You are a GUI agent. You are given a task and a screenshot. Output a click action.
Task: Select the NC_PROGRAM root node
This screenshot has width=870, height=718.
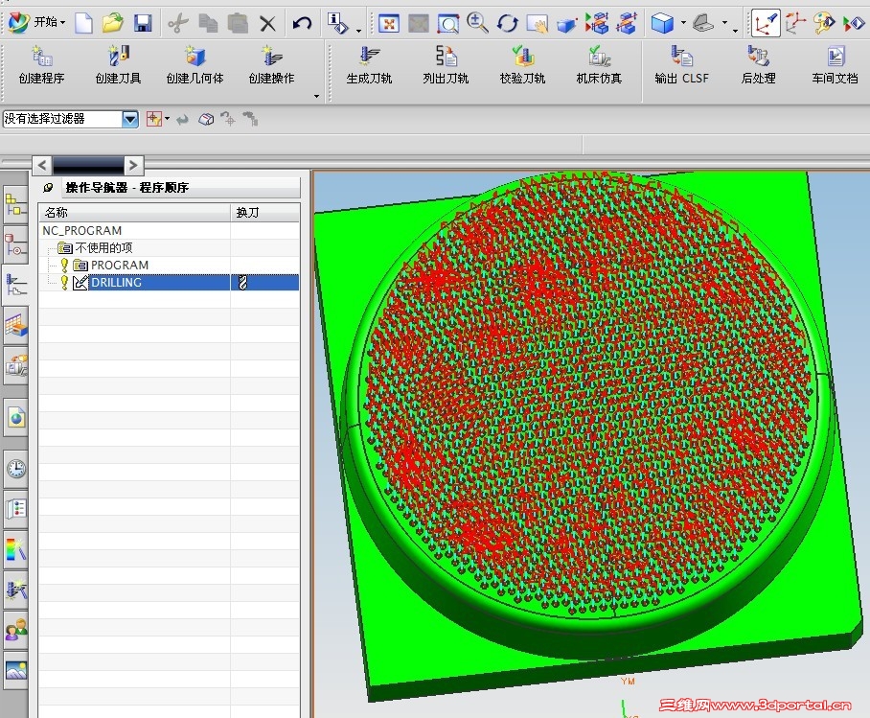[x=81, y=230]
